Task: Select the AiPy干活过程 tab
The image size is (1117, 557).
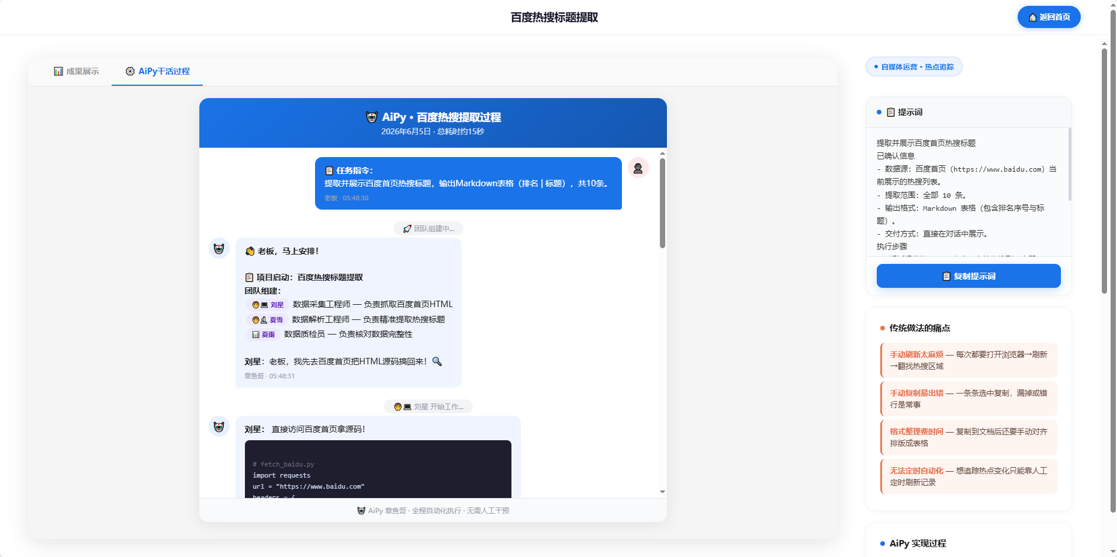Action: [157, 71]
